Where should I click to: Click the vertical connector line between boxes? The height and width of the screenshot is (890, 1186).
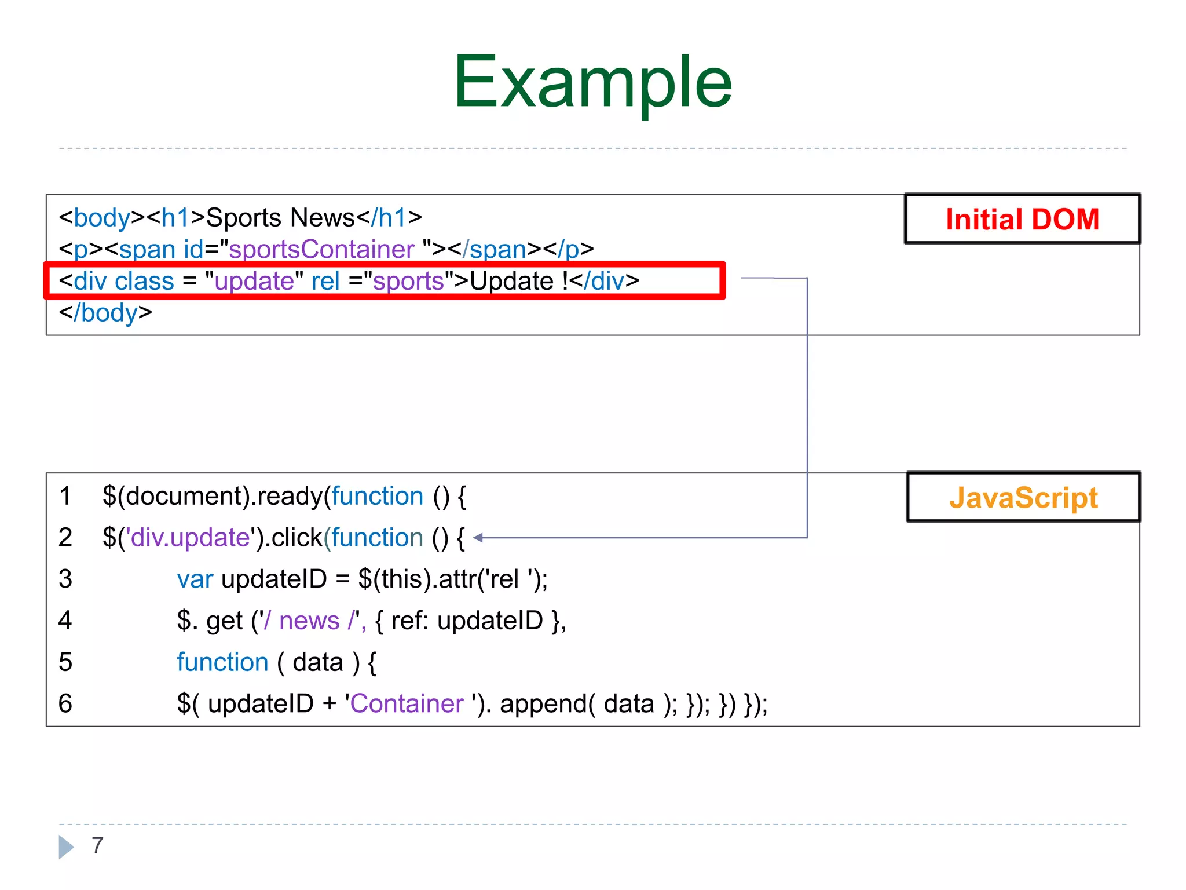point(807,406)
